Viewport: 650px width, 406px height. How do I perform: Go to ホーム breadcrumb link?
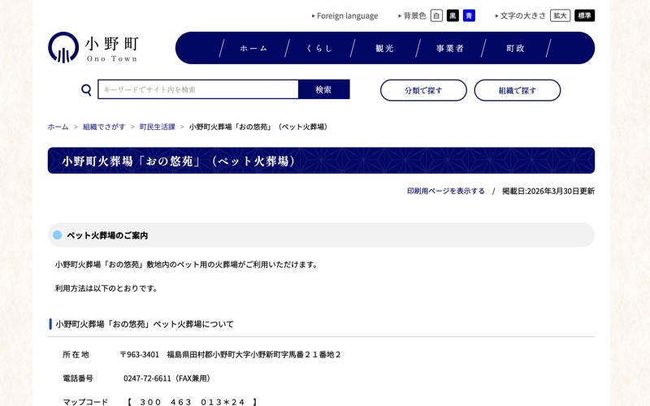58,127
